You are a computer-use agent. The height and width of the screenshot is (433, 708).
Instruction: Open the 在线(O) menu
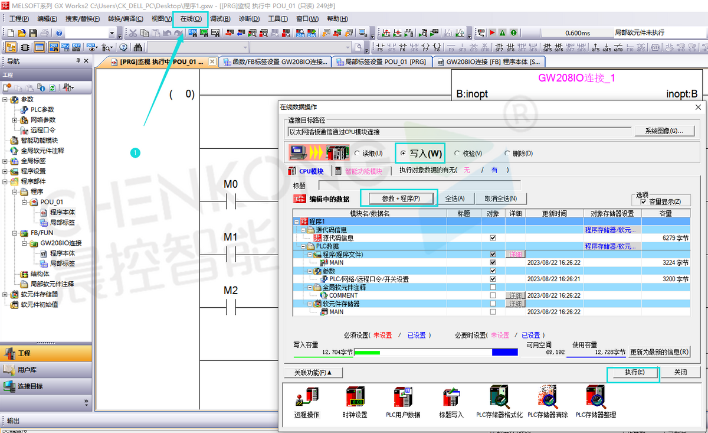[191, 19]
